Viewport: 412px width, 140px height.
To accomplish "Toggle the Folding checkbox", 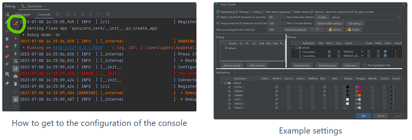I will click(250, 12).
